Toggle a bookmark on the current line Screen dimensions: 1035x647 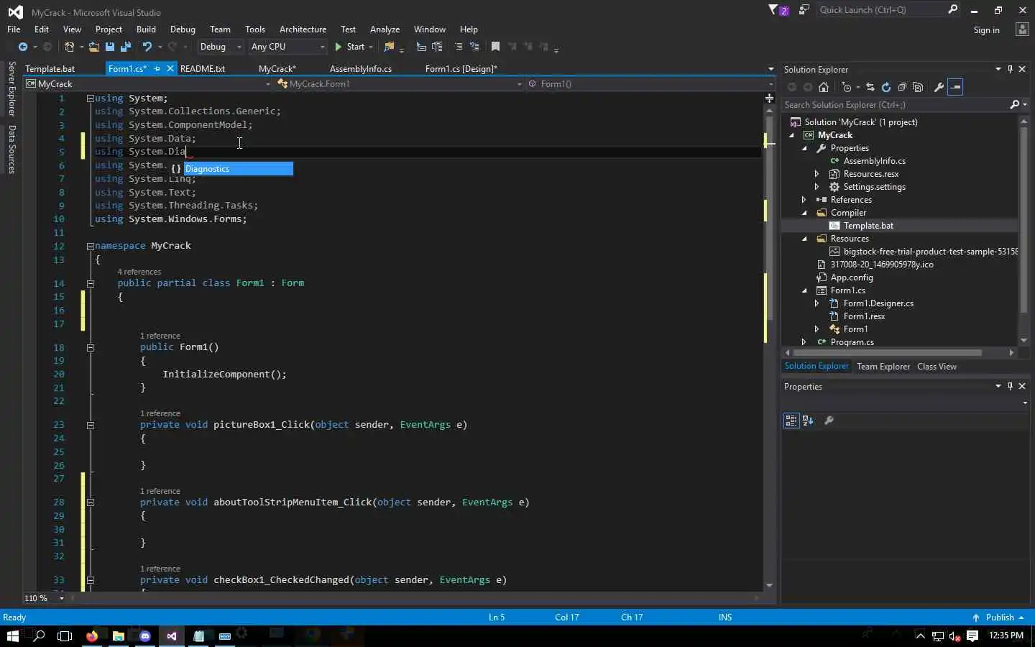coord(495,47)
